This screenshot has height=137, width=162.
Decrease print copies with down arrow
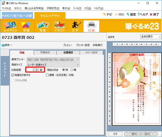pyautogui.click(x=37, y=71)
